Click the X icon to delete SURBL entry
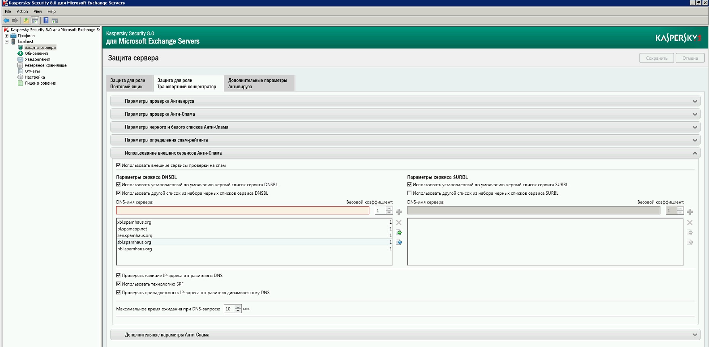The image size is (709, 347). 690,222
